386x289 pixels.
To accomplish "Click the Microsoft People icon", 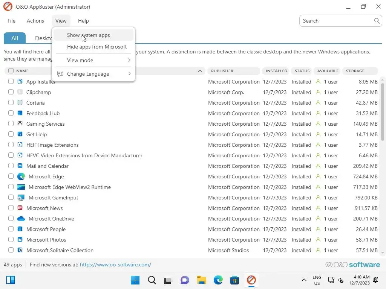I will point(20,229).
